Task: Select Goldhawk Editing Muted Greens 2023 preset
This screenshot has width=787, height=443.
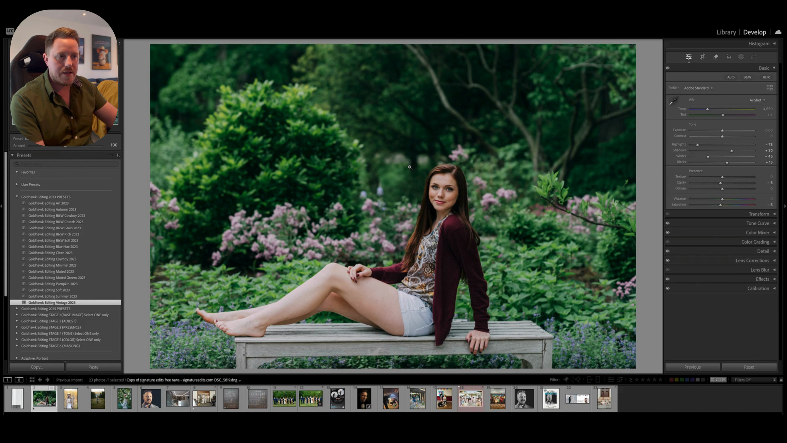Action: click(x=57, y=278)
